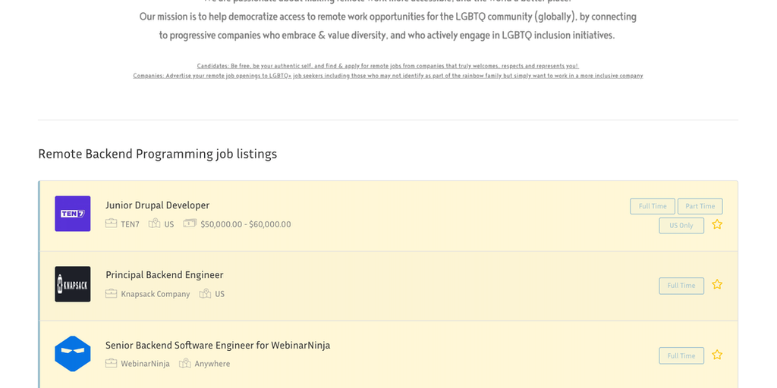Image resolution: width=777 pixels, height=388 pixels.
Task: Click the WebinarNinja hexagon logo
Action: click(73, 354)
